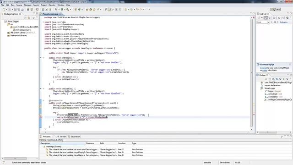Open the New item dropdown arrow
The width and height of the screenshot is (293, 165).
click(6, 9)
